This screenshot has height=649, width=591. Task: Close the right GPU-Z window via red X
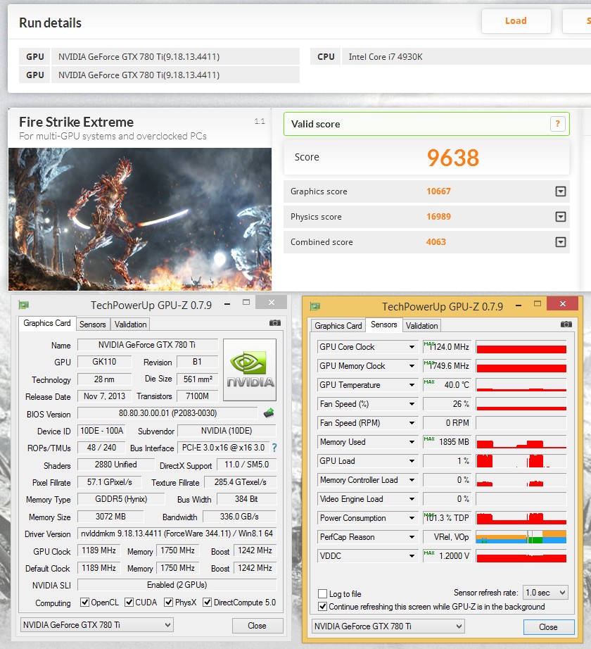pyautogui.click(x=562, y=303)
